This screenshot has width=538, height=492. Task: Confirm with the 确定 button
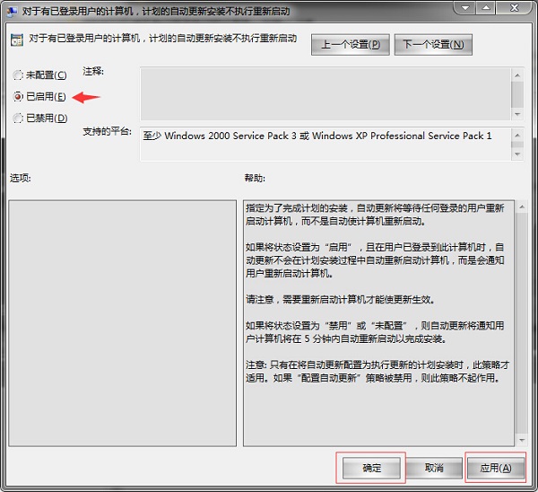[372, 468]
